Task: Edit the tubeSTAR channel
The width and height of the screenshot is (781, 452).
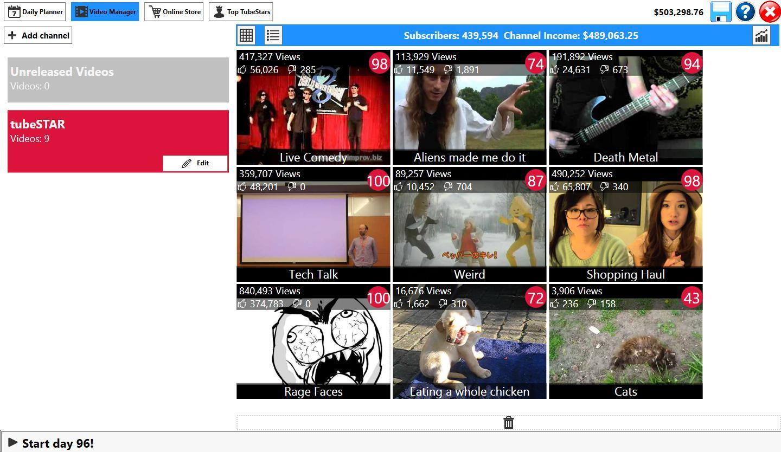Action: [x=195, y=163]
